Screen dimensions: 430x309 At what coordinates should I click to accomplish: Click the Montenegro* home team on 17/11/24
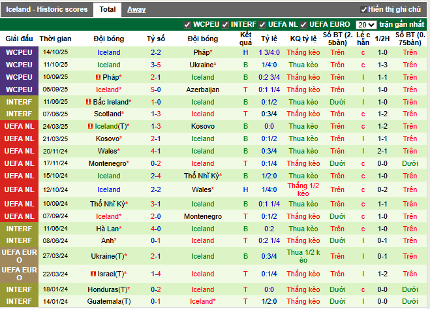(x=109, y=163)
